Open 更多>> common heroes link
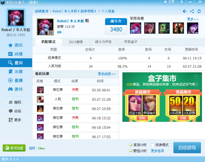 (x=193, y=19)
